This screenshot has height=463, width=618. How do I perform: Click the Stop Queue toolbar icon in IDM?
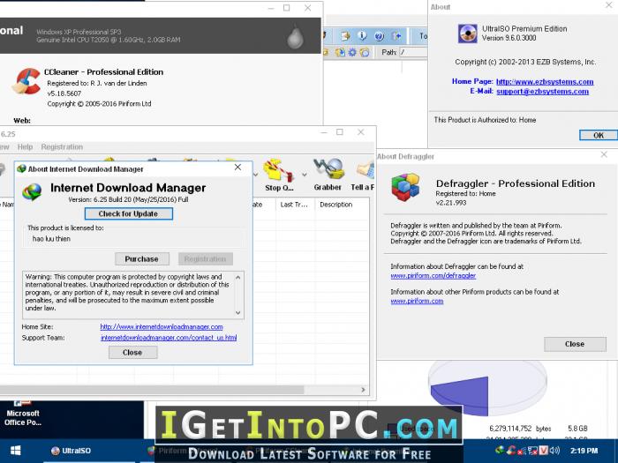tap(279, 175)
